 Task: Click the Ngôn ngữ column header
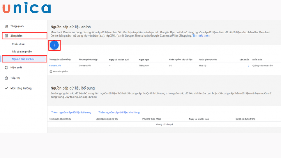[x=144, y=60]
